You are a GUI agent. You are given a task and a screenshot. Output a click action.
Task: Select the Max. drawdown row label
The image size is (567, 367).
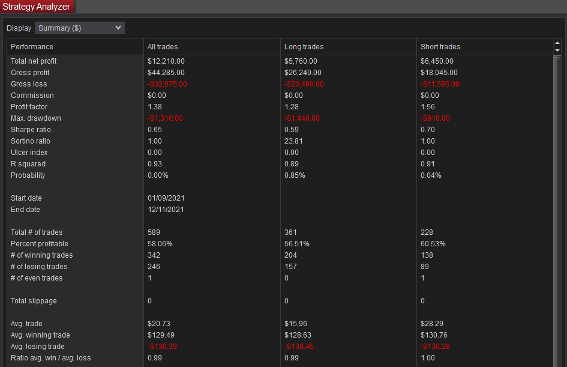click(36, 118)
